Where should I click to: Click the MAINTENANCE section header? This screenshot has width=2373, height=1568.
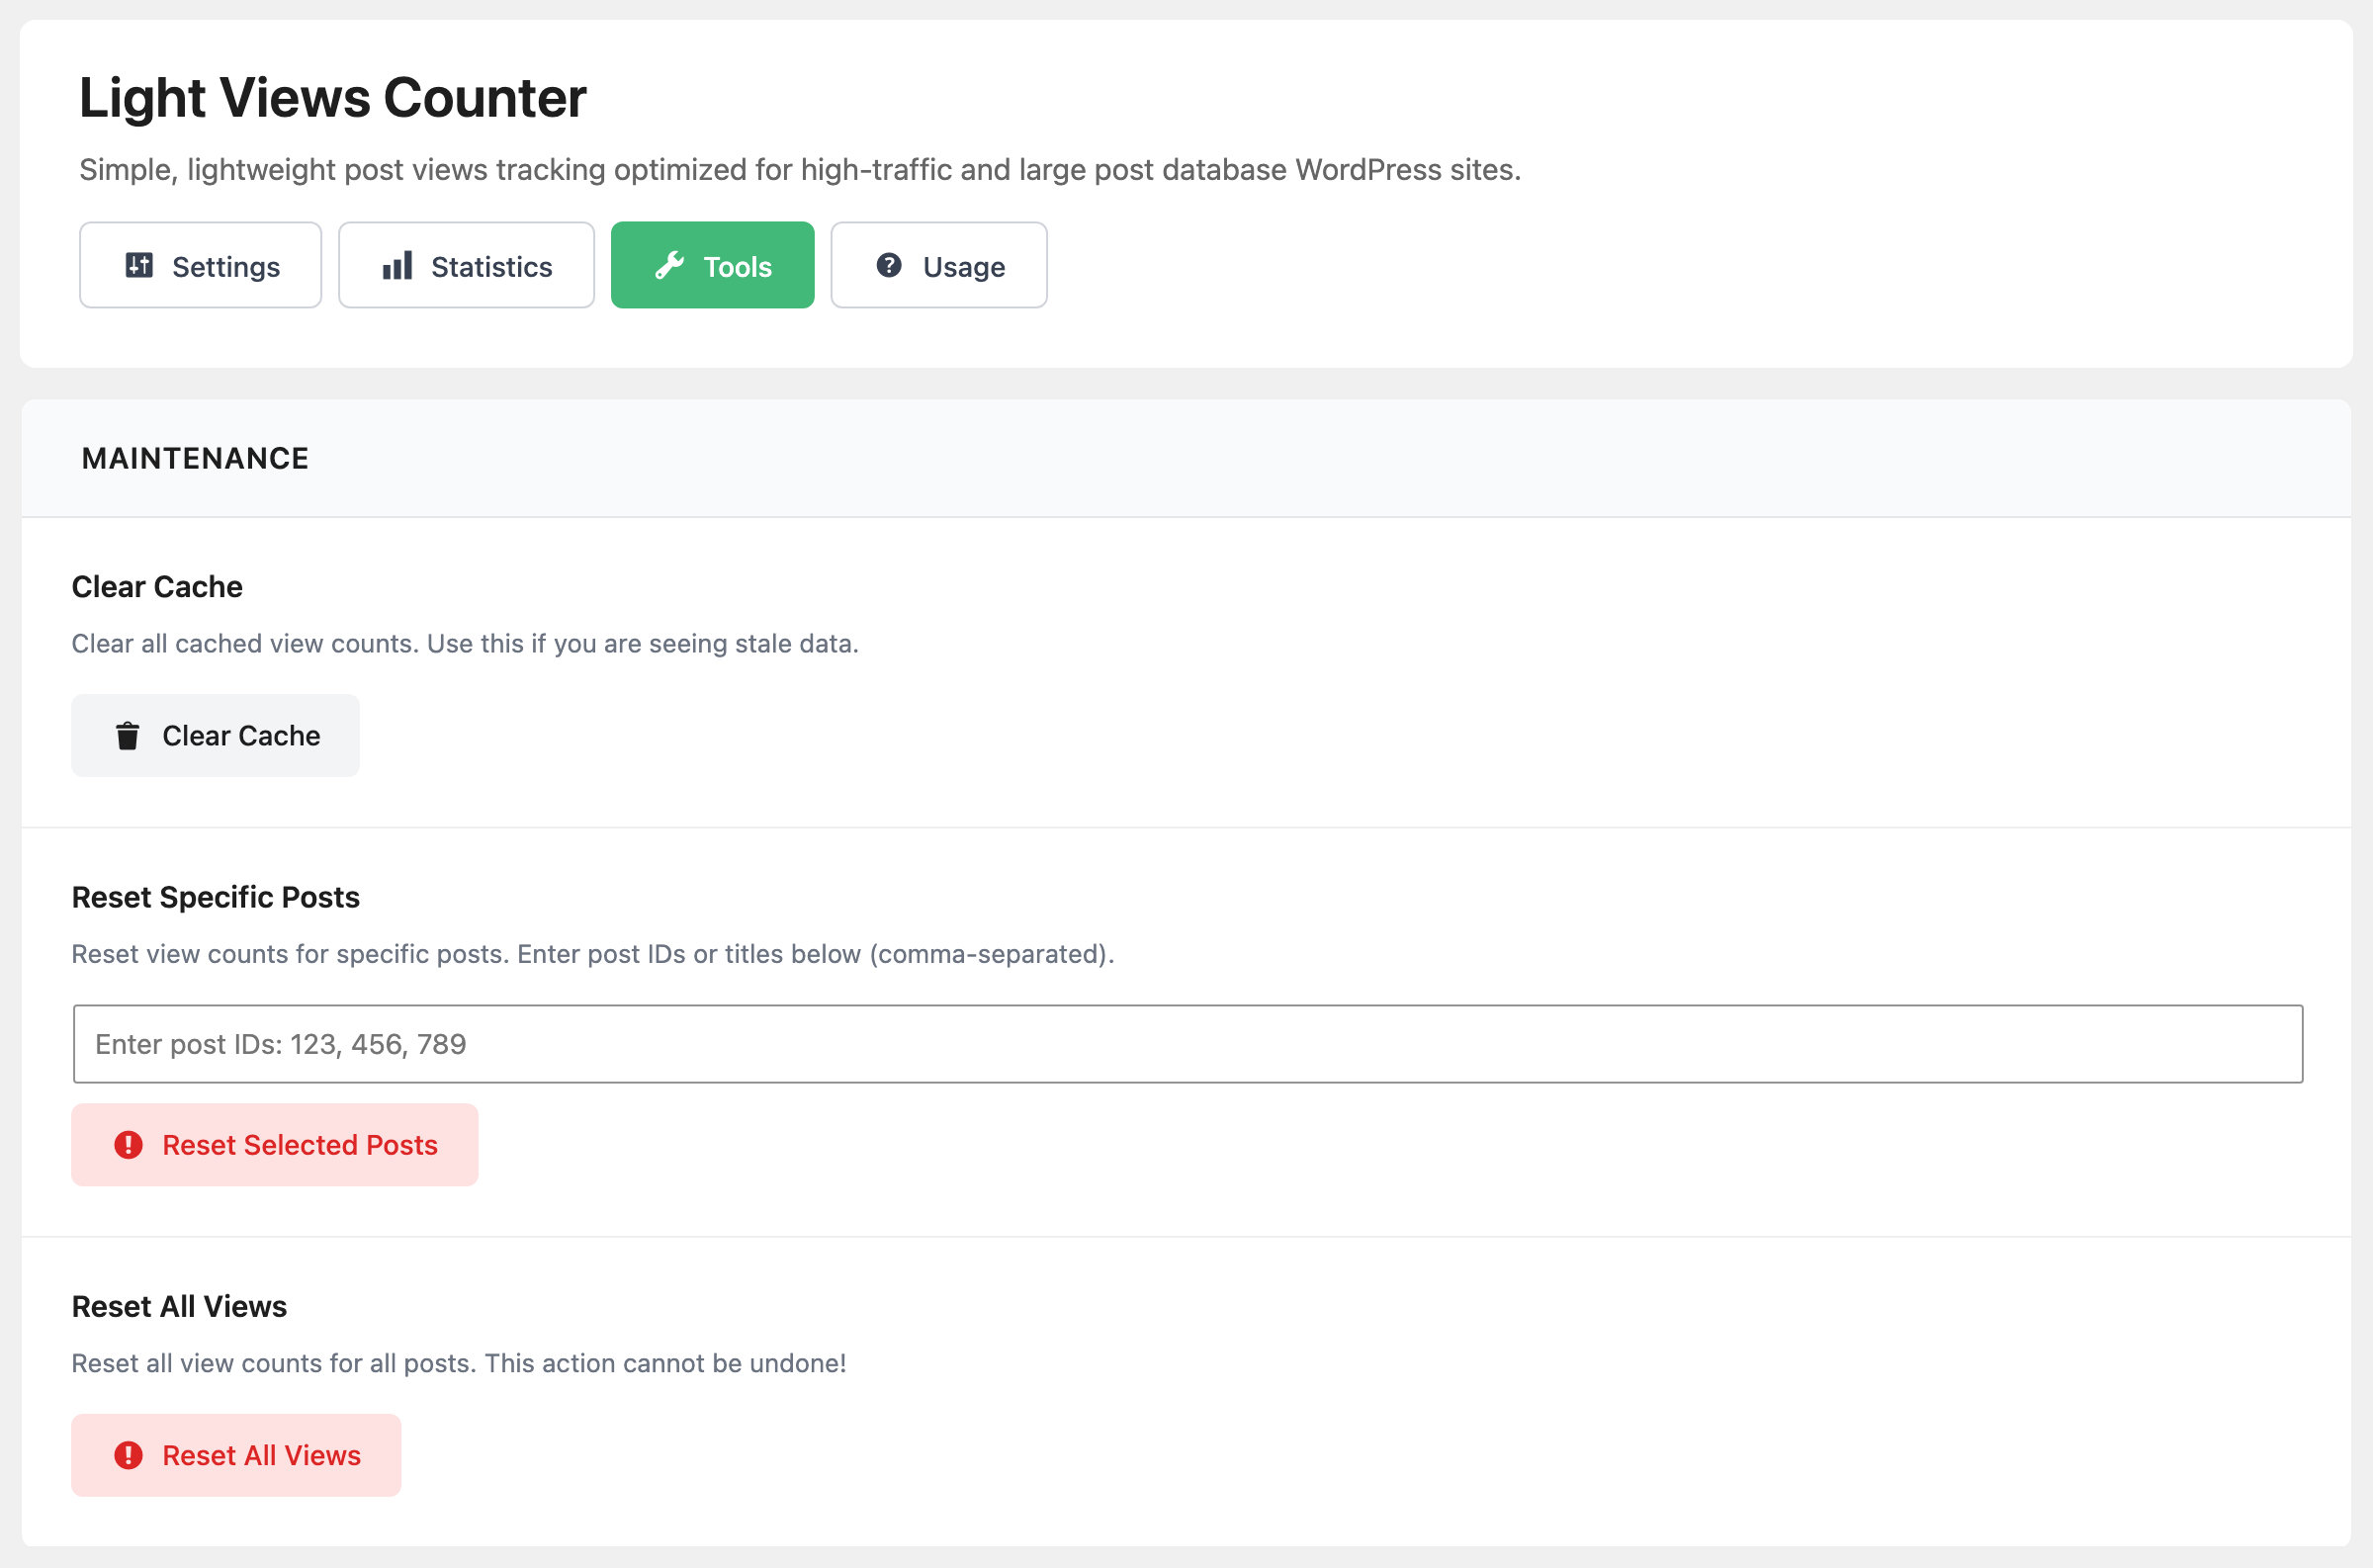pyautogui.click(x=195, y=459)
